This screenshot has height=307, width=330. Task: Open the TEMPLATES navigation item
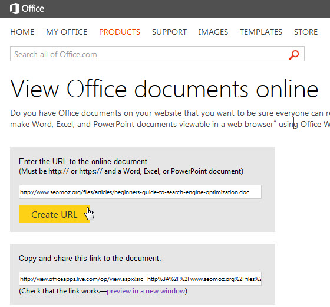click(261, 32)
